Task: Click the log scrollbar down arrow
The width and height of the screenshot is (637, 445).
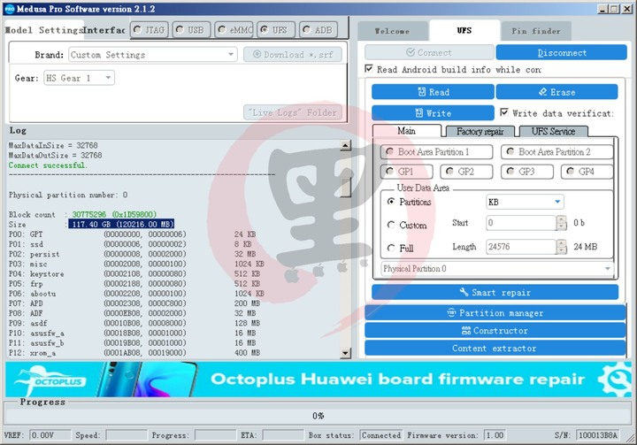Action: pos(345,353)
